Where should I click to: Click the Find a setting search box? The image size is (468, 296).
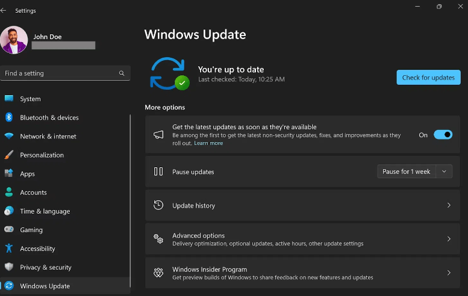(x=59, y=73)
